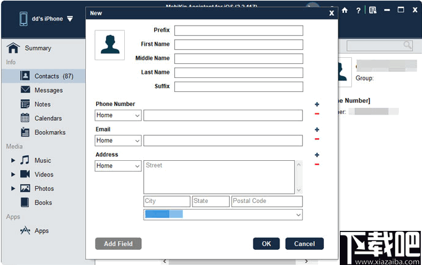This screenshot has width=422, height=265.
Task: Click the Add Field button
Action: point(118,244)
